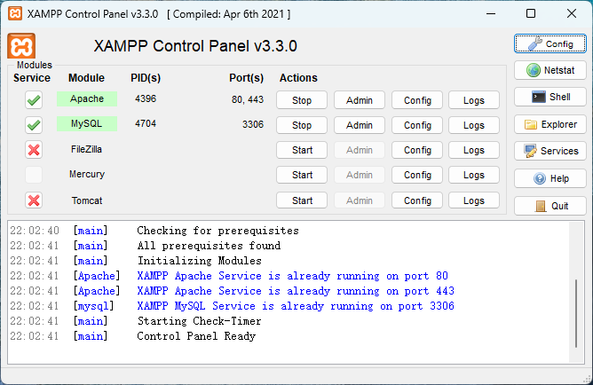Viewport: 593px width, 385px height.
Task: Open the Tomcat Logs menu
Action: click(x=474, y=200)
